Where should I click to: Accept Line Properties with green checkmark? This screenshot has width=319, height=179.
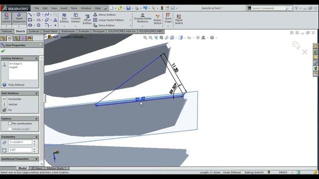tap(3, 51)
